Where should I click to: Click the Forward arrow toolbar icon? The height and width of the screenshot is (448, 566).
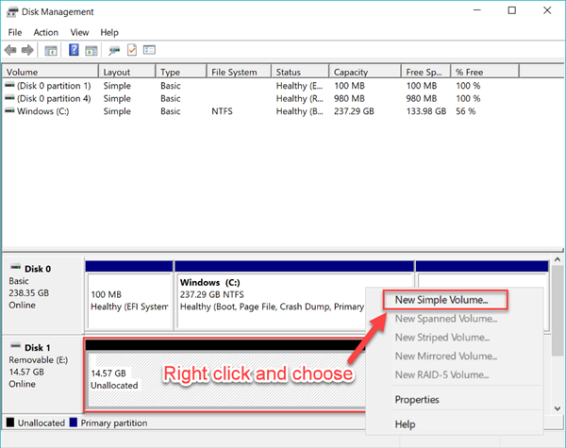(x=27, y=50)
